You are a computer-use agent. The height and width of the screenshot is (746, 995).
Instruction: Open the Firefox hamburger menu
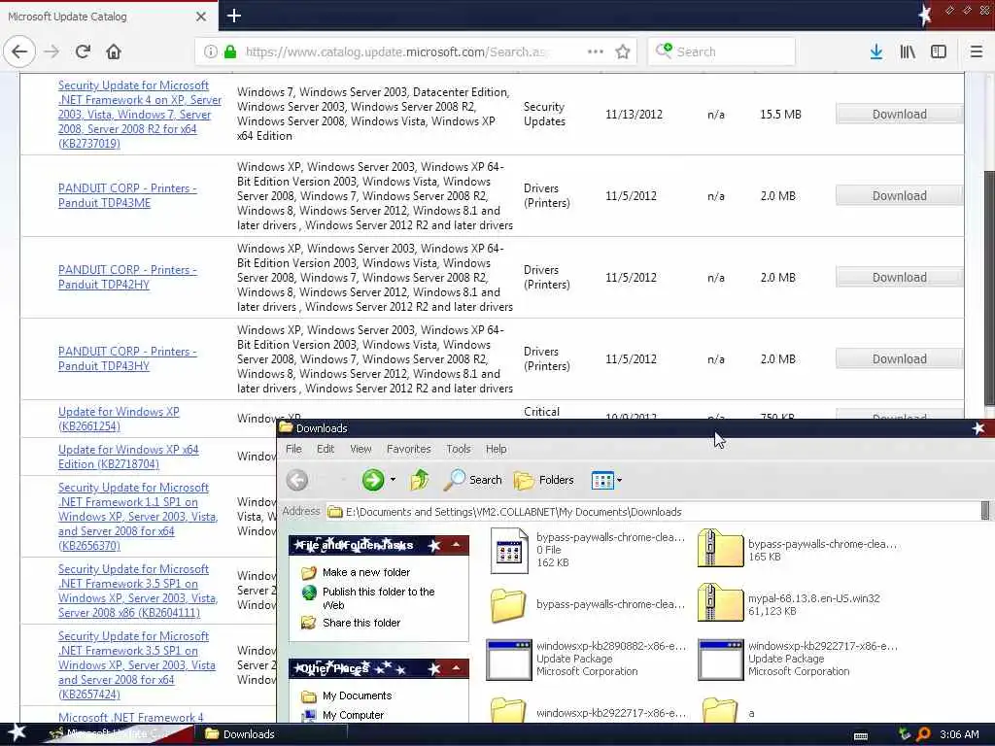point(977,51)
